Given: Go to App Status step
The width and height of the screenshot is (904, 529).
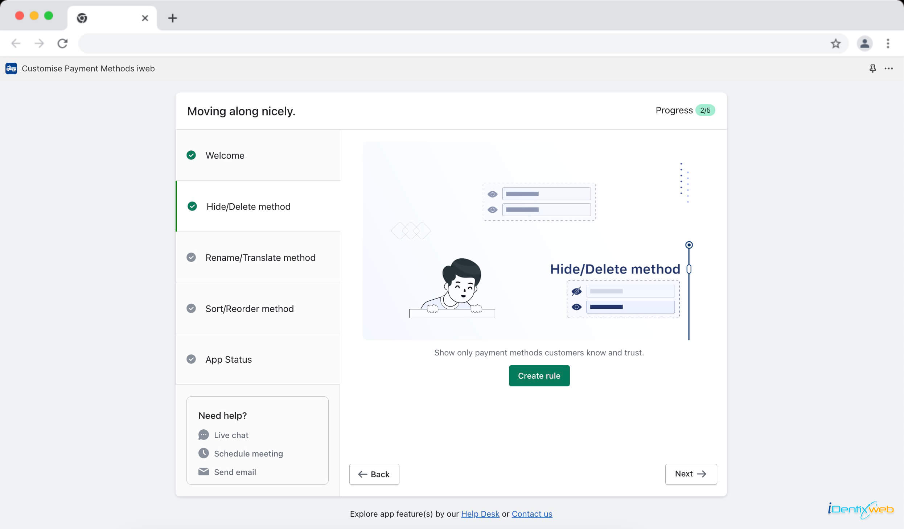Looking at the screenshot, I should [258, 359].
